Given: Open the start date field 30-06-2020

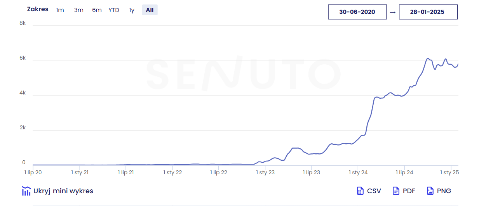Looking at the screenshot, I should [x=357, y=12].
